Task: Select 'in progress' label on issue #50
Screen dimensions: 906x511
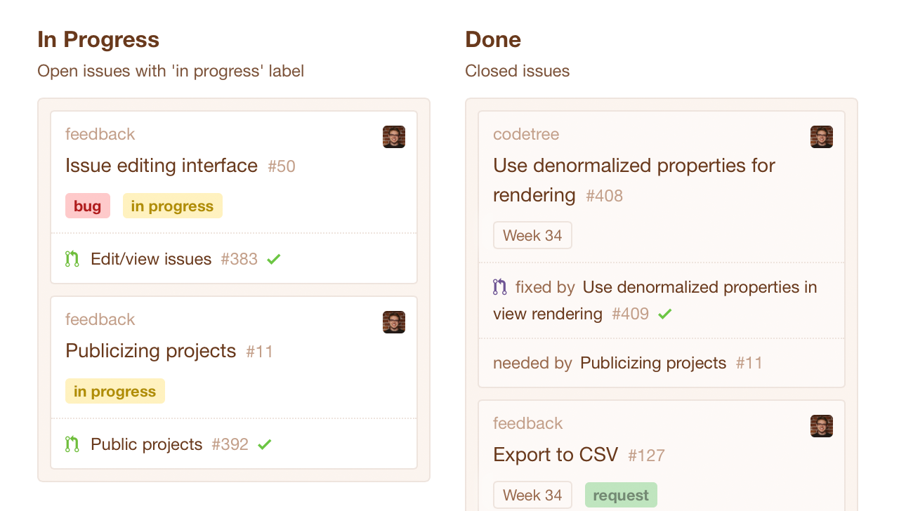Action: click(173, 206)
